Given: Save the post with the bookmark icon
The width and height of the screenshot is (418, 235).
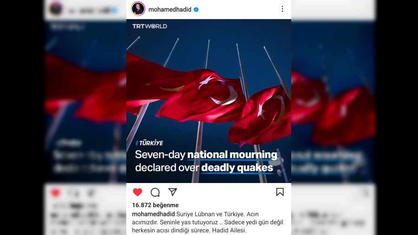Looking at the screenshot, I should click(280, 192).
